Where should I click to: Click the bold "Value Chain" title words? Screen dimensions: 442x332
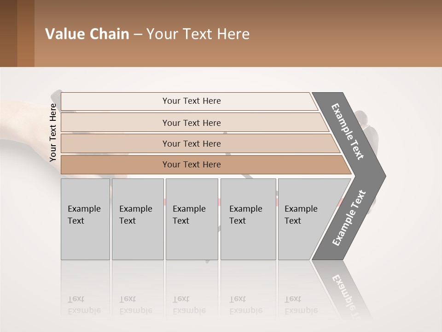tap(87, 34)
